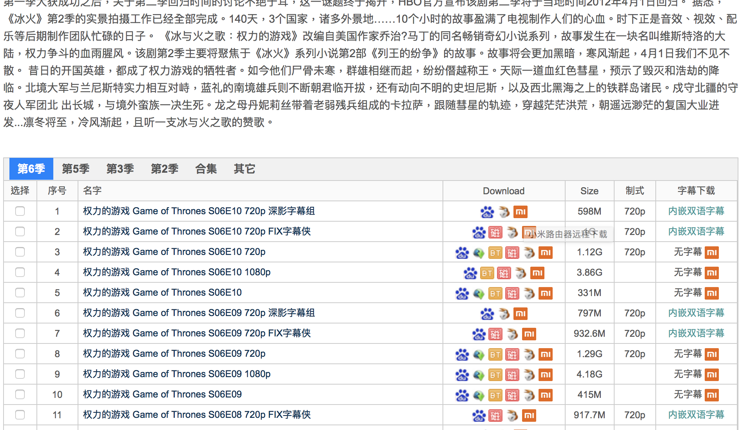This screenshot has width=740, height=430.
Task: Click Xunlei bird icon in row 11
Action: pos(512,416)
